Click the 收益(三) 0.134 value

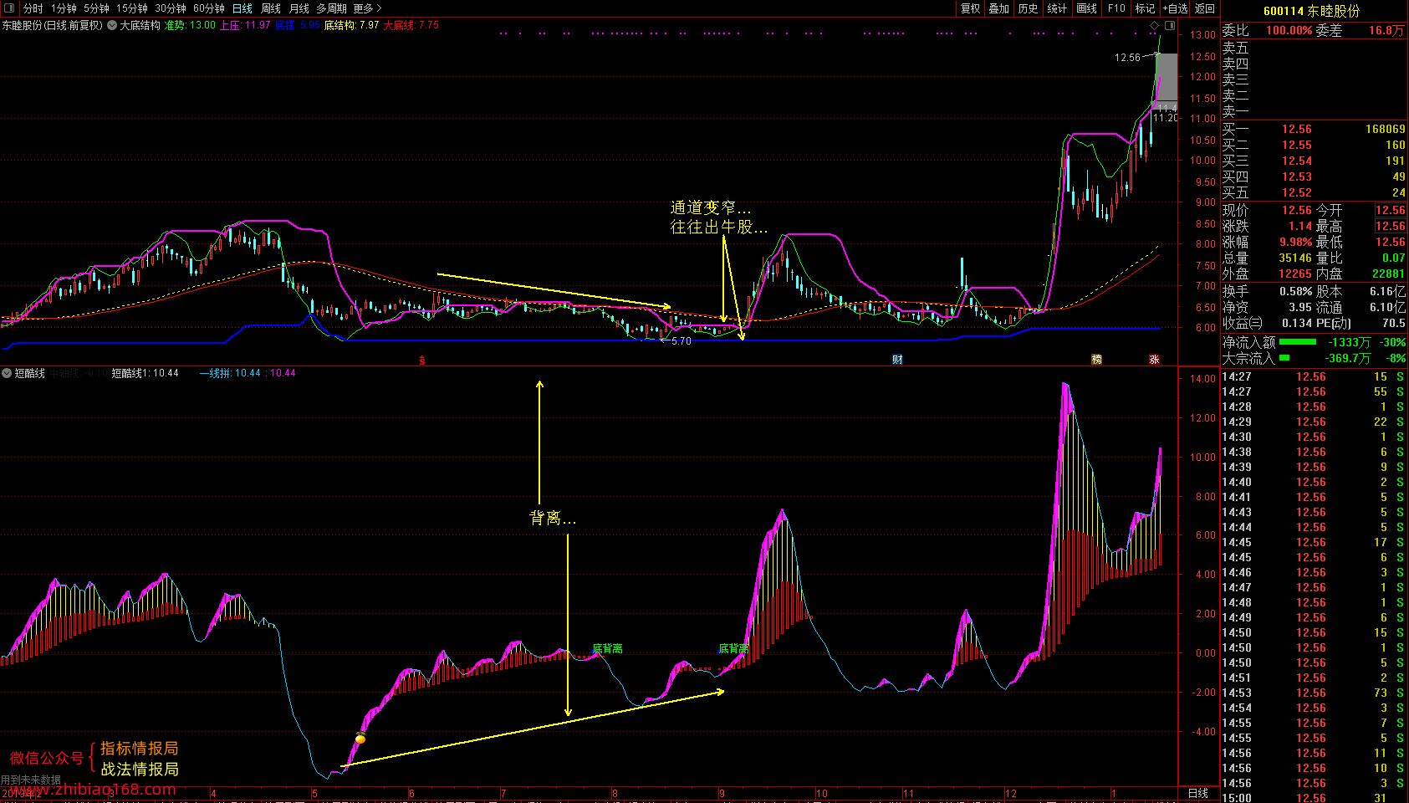pos(1297,323)
